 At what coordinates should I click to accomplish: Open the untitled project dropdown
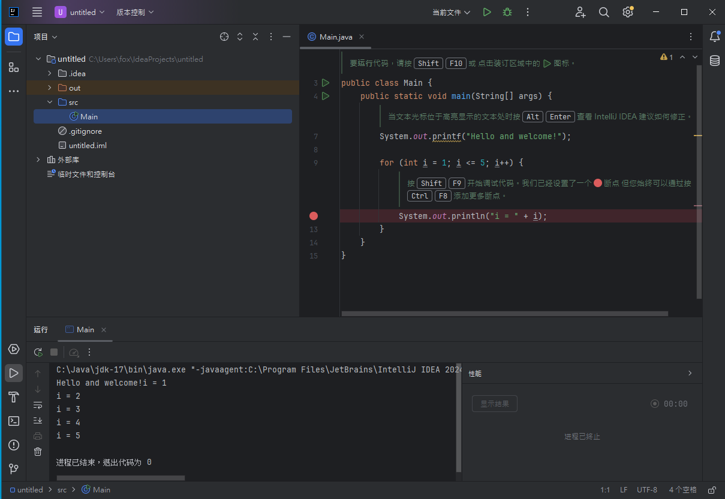pyautogui.click(x=80, y=12)
